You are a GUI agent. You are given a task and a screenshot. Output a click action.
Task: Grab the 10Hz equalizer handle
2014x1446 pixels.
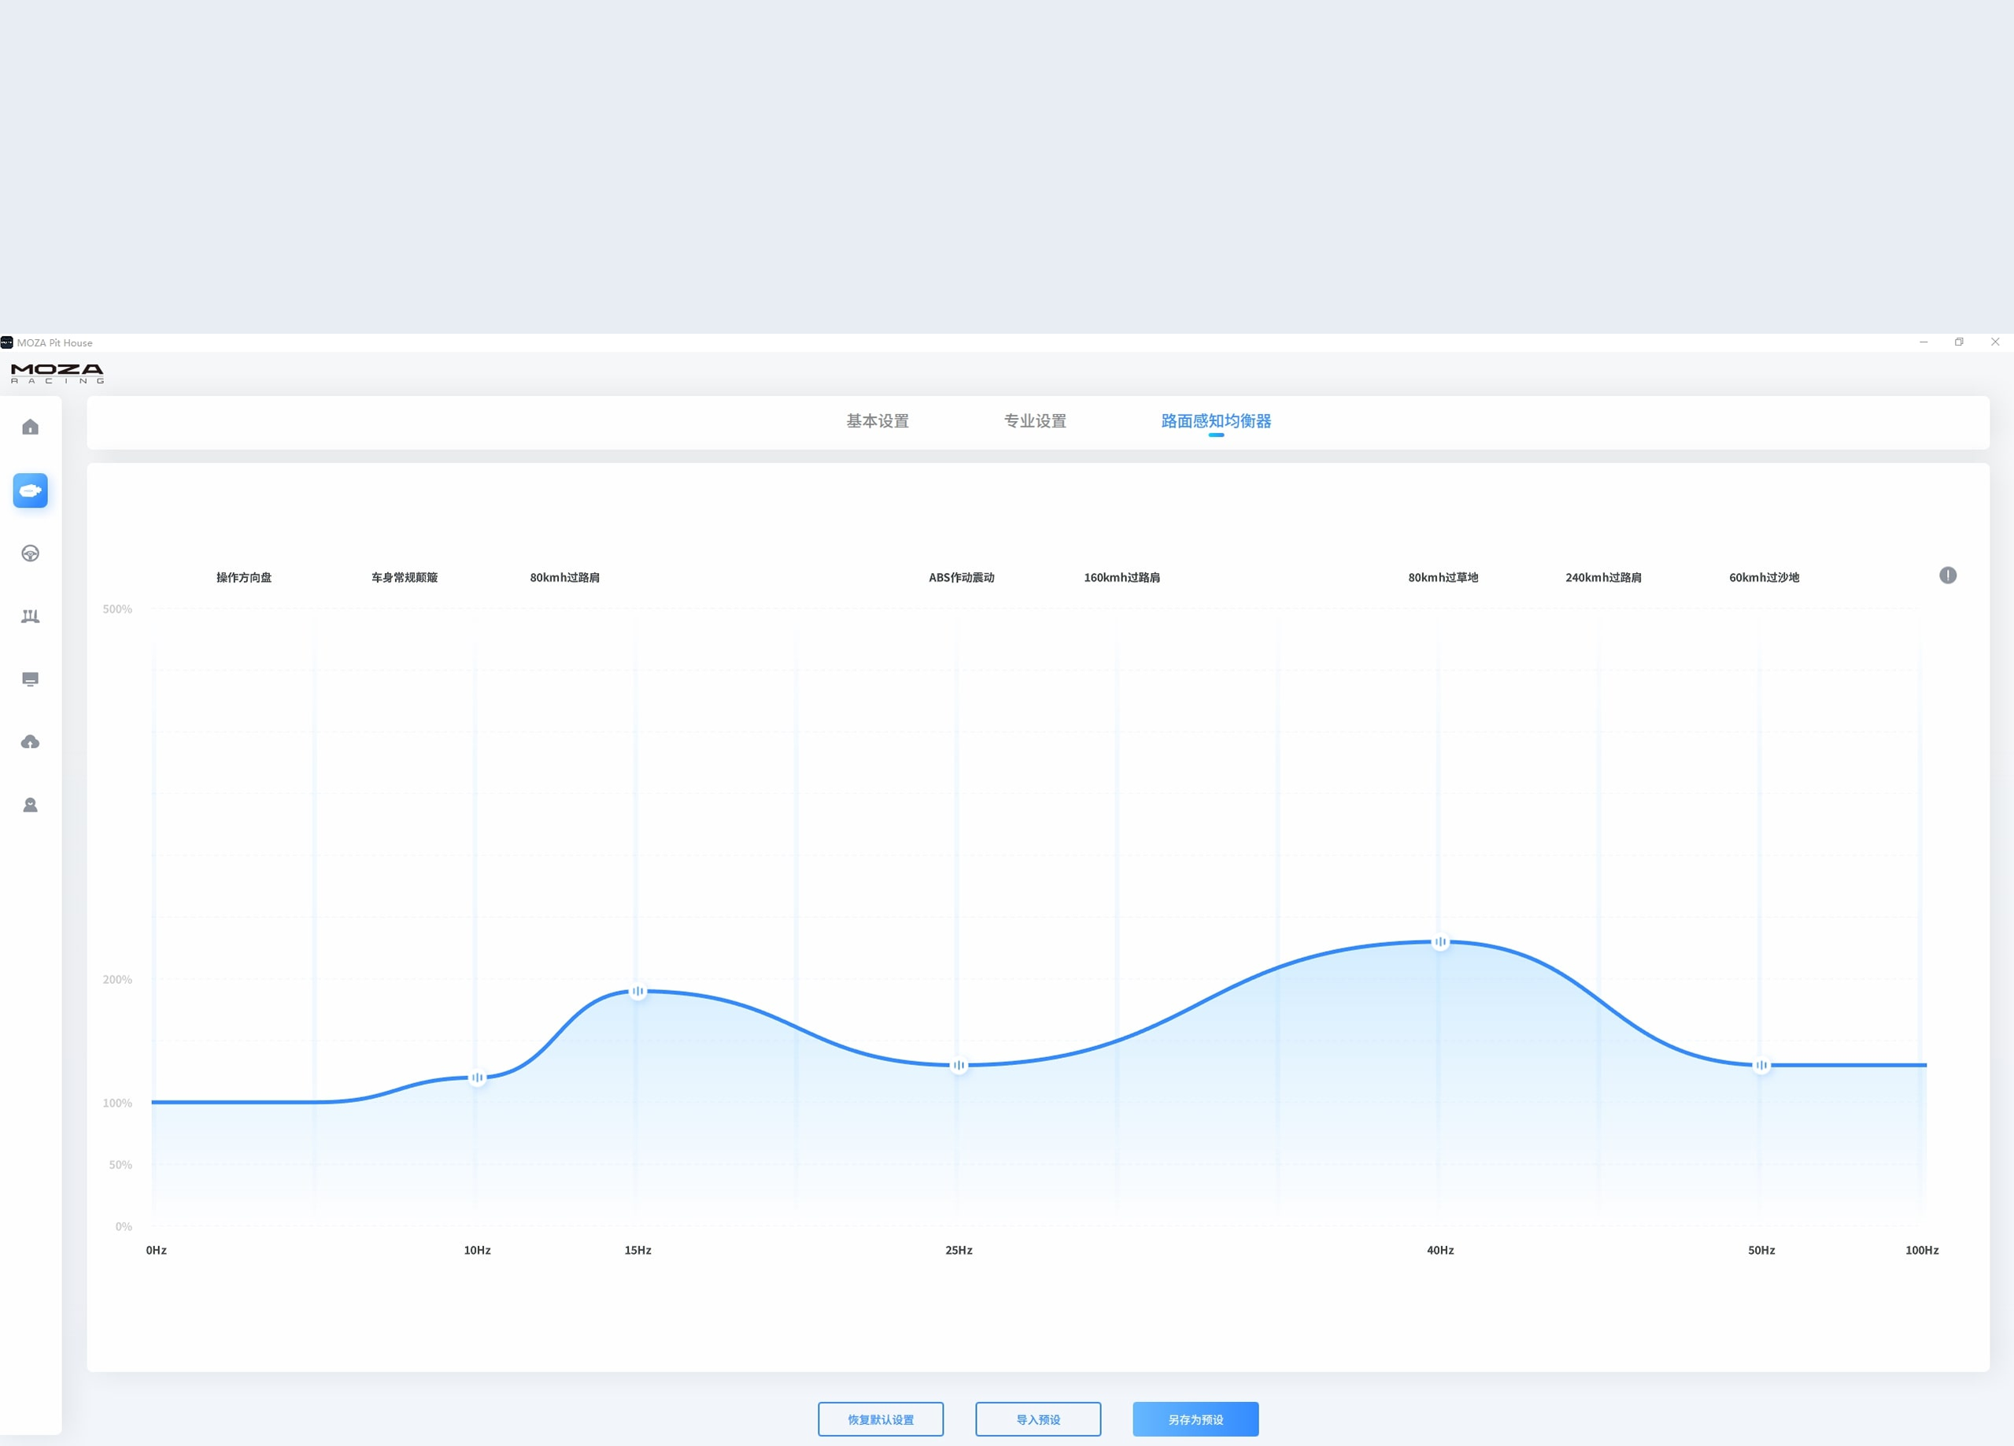pos(477,1078)
